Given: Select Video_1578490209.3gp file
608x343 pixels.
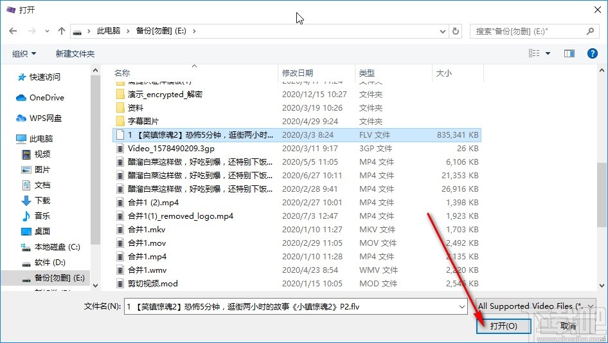Looking at the screenshot, I should coord(297,149).
